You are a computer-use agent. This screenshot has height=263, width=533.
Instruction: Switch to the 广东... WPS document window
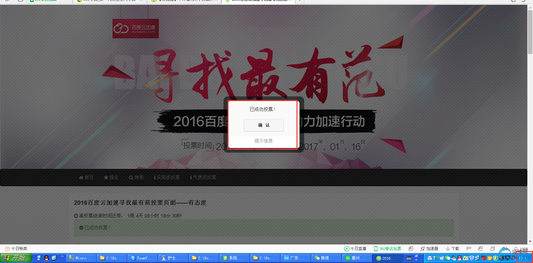(295, 258)
